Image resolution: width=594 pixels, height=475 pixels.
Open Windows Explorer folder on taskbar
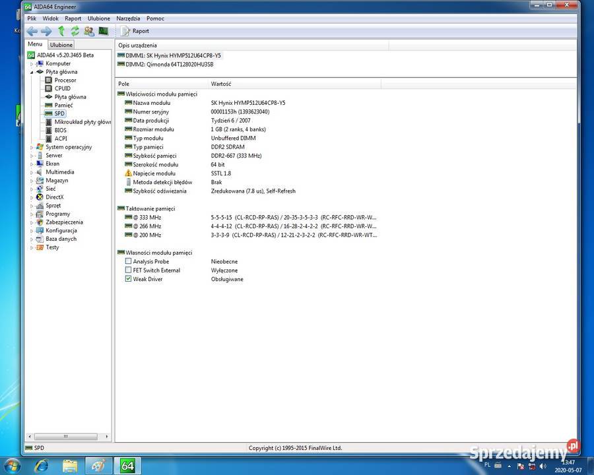[x=70, y=466]
